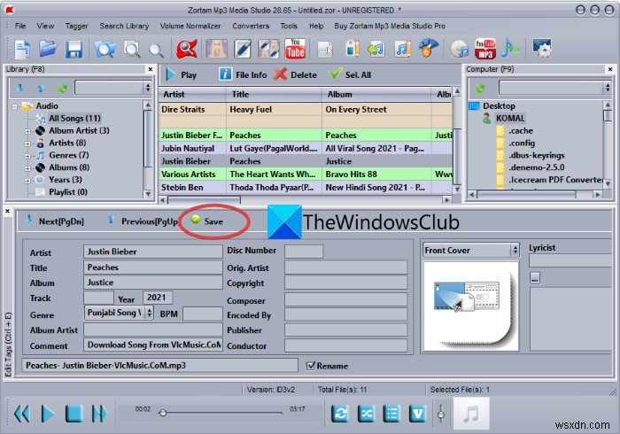Click the music note thumbnail in player bar

pyautogui.click(x=471, y=414)
